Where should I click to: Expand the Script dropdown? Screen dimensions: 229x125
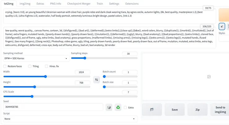pos(70,119)
